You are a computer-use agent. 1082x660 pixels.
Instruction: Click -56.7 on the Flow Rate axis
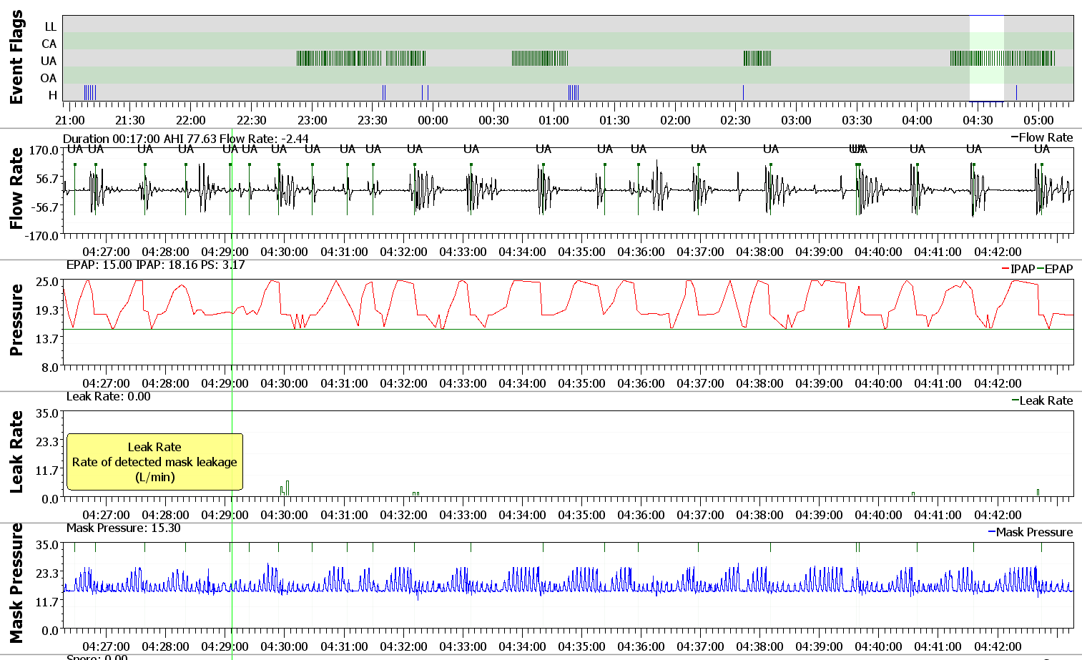[44, 207]
